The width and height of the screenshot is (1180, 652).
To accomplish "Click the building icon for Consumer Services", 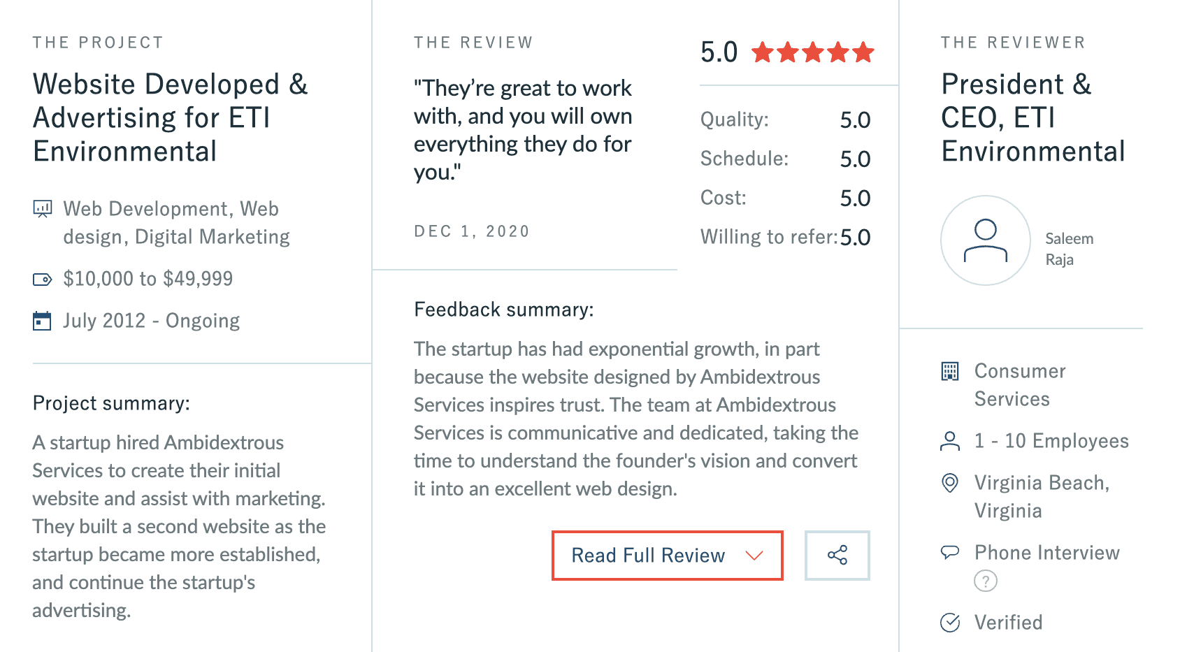I will click(950, 371).
